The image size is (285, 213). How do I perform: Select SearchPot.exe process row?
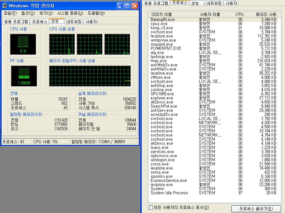click(x=214, y=106)
